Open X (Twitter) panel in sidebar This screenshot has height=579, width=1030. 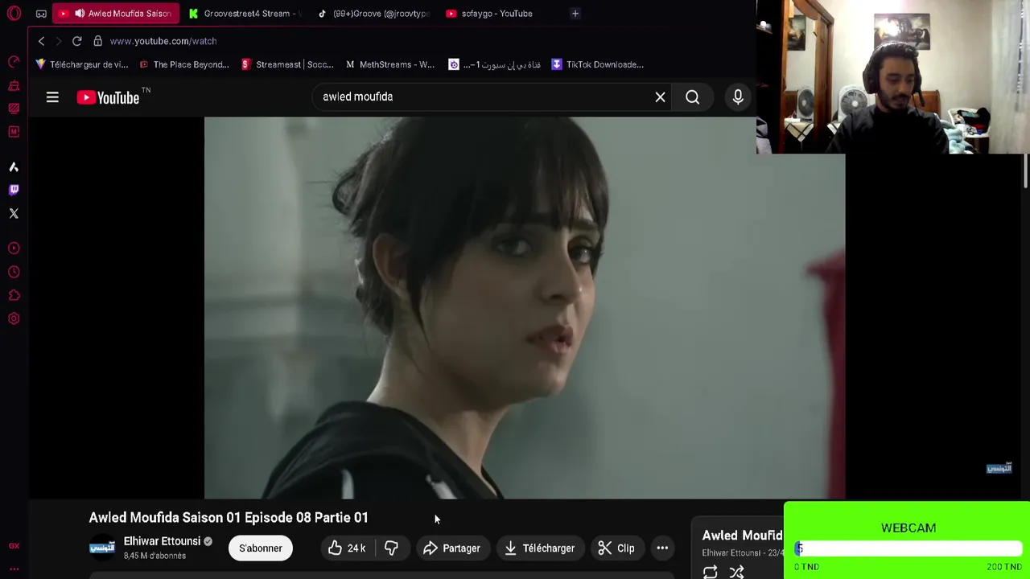point(14,213)
